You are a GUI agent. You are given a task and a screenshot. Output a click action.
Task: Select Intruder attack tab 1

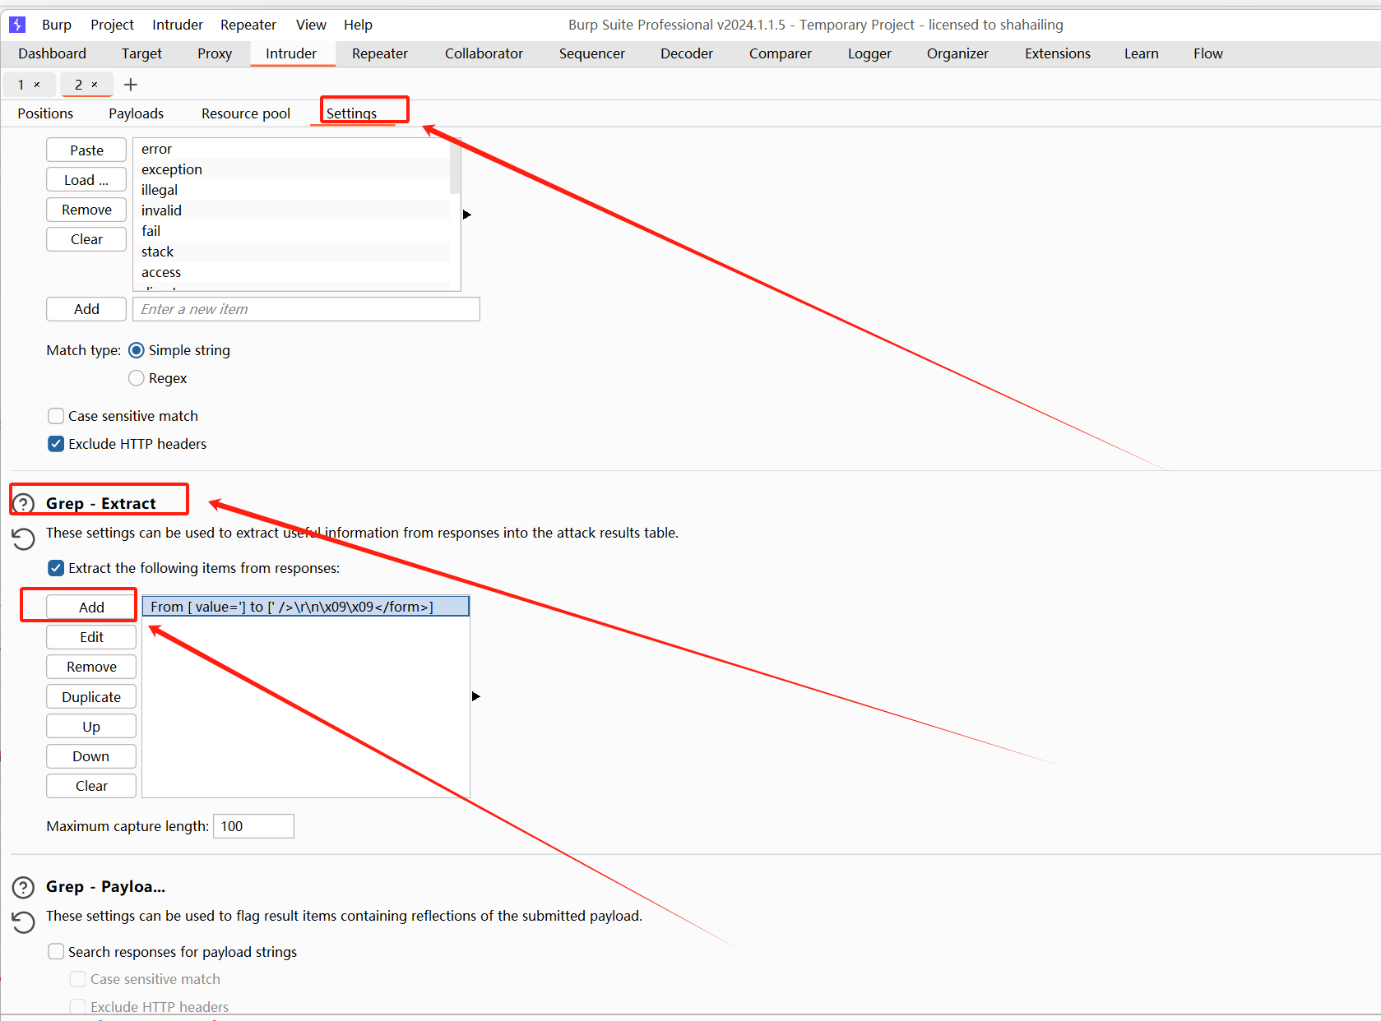tap(21, 85)
